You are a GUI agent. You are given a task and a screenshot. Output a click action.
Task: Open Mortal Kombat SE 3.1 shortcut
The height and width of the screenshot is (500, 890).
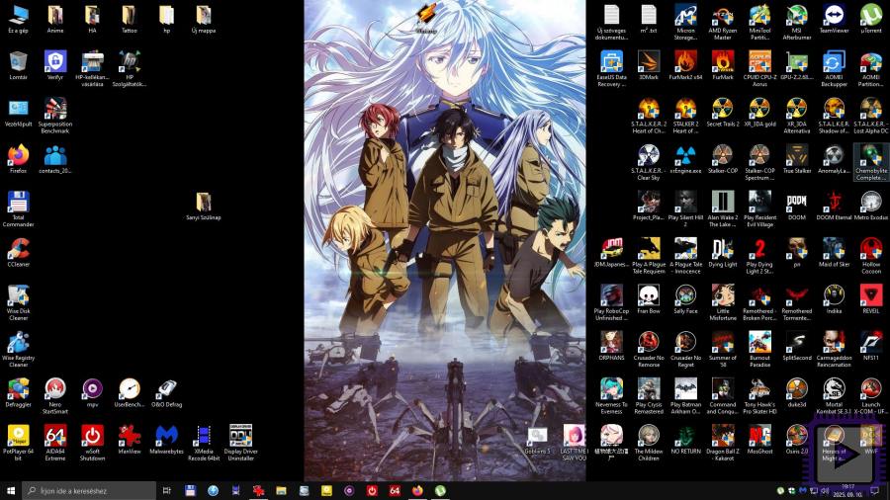834,396
